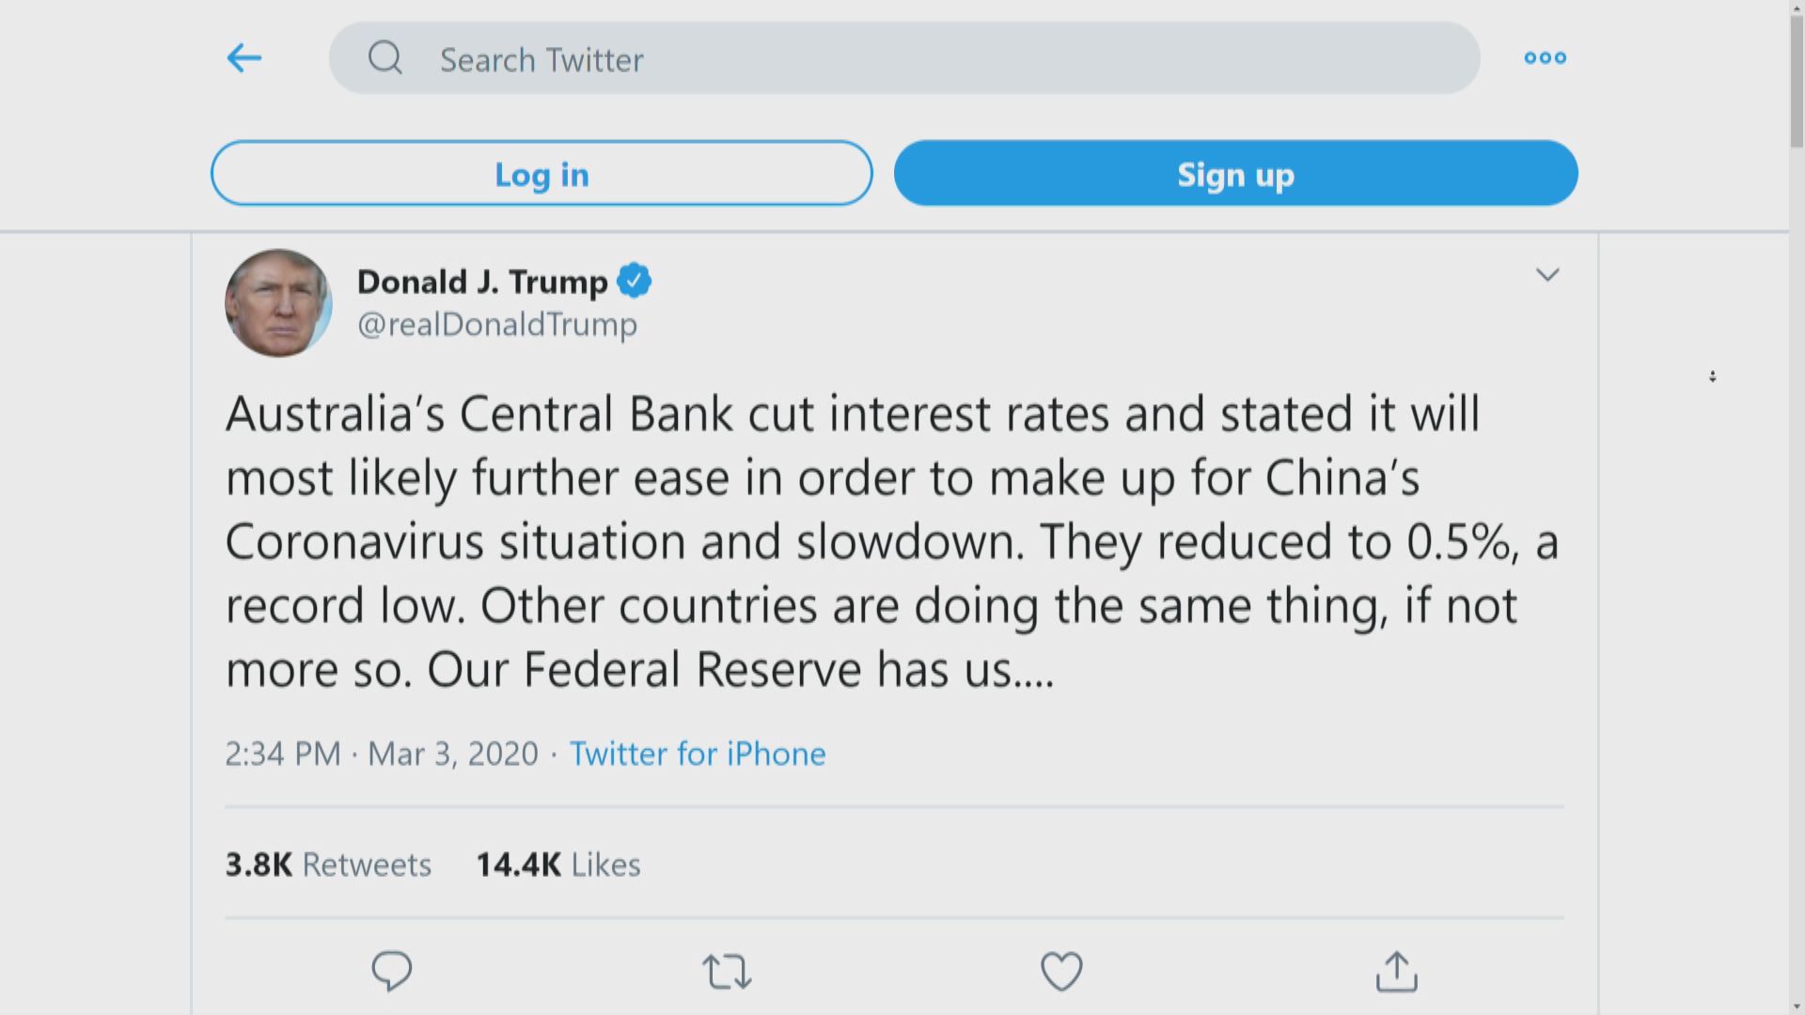This screenshot has height=1015, width=1805.
Task: View the 3.8K Retweets list
Action: (x=328, y=865)
